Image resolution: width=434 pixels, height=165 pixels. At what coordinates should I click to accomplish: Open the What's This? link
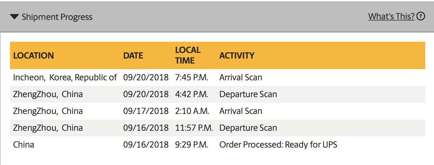pyautogui.click(x=391, y=16)
